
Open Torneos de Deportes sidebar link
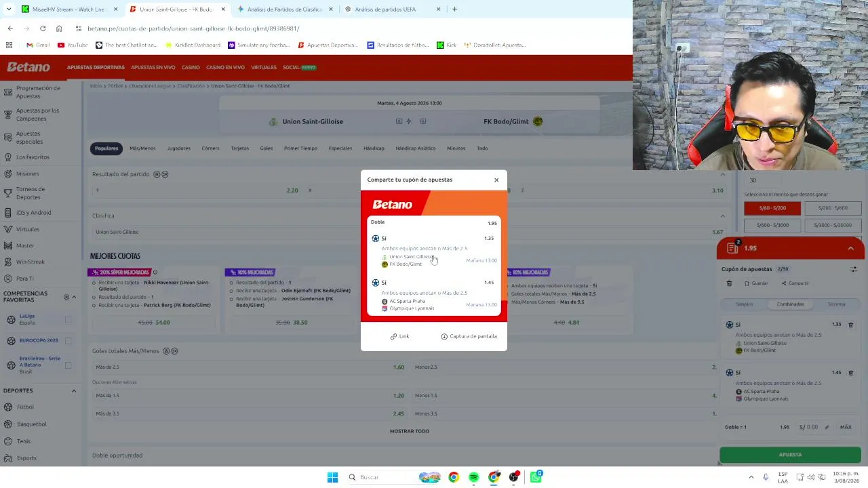point(31,193)
